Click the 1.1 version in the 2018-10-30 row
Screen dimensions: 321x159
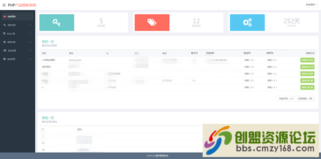194,81
